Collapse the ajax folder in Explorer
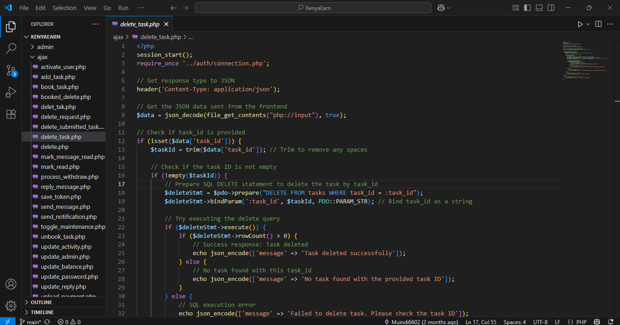 [42, 57]
